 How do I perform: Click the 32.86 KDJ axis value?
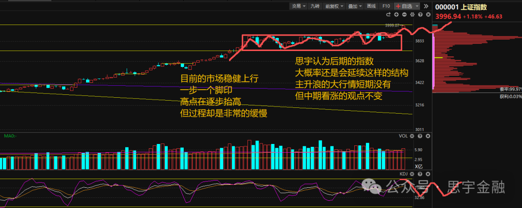pos(420,198)
